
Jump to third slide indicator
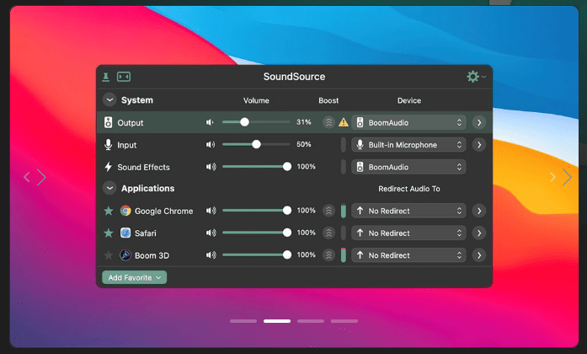tap(311, 321)
